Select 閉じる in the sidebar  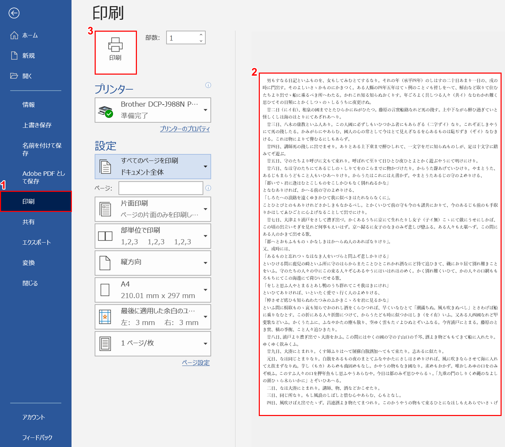tap(36, 283)
